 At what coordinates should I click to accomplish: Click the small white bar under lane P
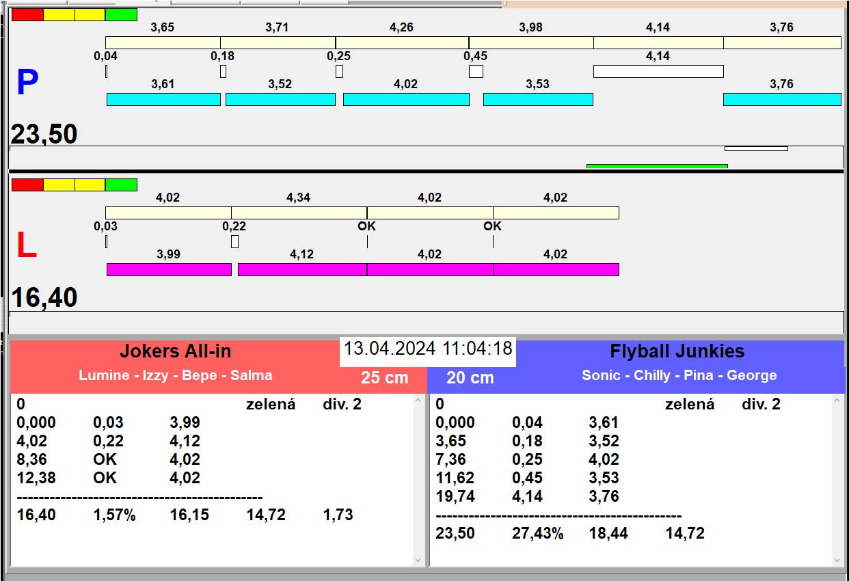(x=756, y=148)
